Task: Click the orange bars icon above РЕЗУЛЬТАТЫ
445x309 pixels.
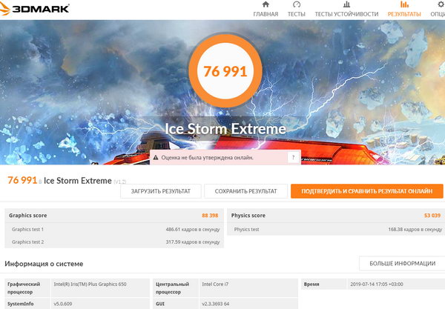Action: (404, 4)
